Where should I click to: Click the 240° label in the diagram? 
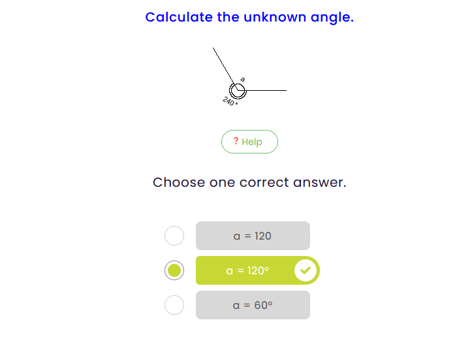click(230, 101)
